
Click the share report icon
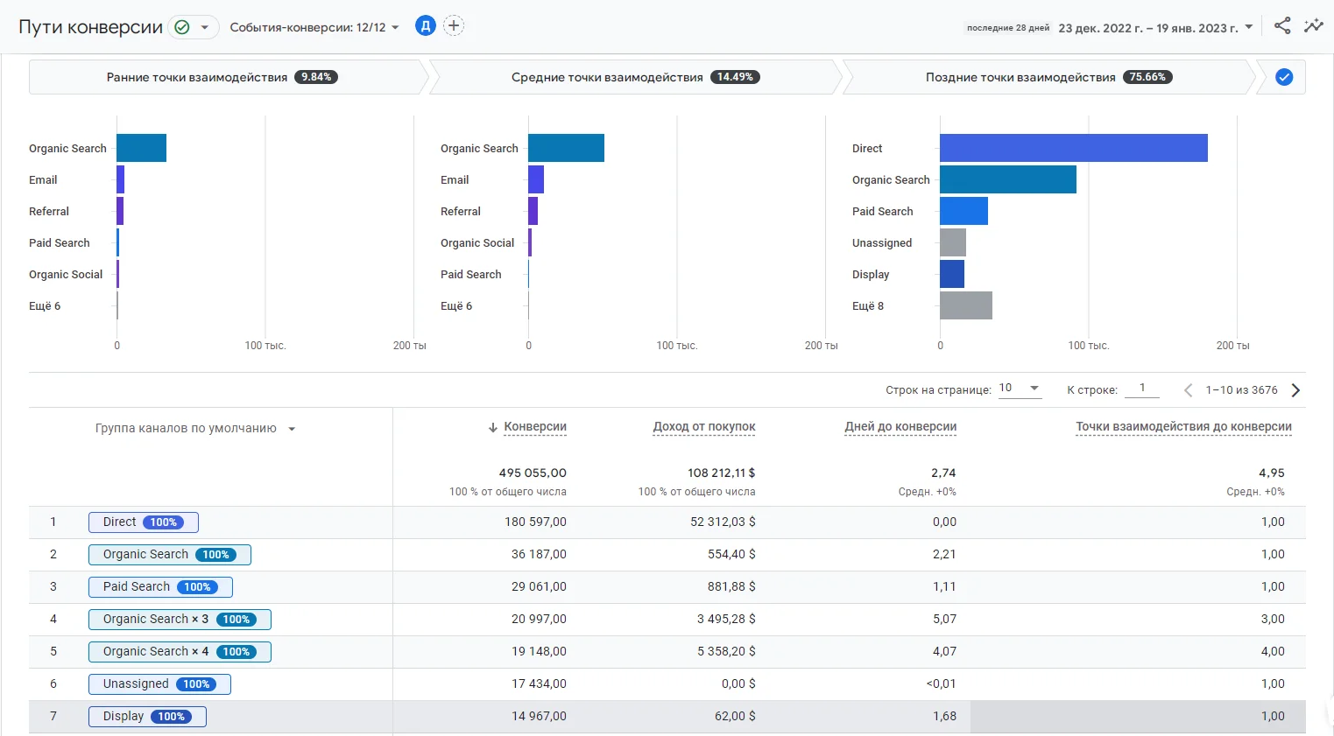coord(1282,26)
